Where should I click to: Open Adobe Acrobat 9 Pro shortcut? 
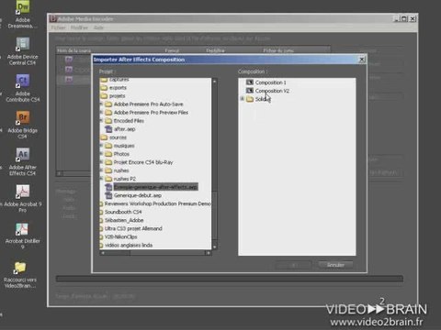tap(23, 199)
